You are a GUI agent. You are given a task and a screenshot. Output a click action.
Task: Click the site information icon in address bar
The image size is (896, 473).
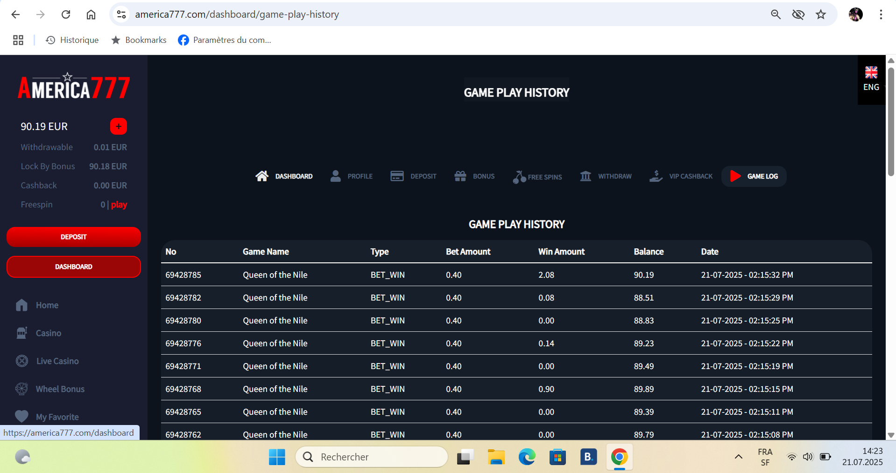[121, 14]
